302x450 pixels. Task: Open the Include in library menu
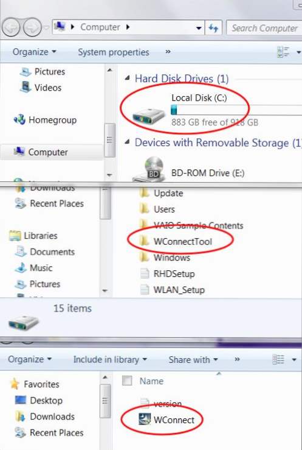coord(110,359)
